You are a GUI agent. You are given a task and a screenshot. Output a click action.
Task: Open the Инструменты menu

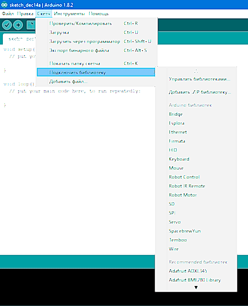[69, 14]
